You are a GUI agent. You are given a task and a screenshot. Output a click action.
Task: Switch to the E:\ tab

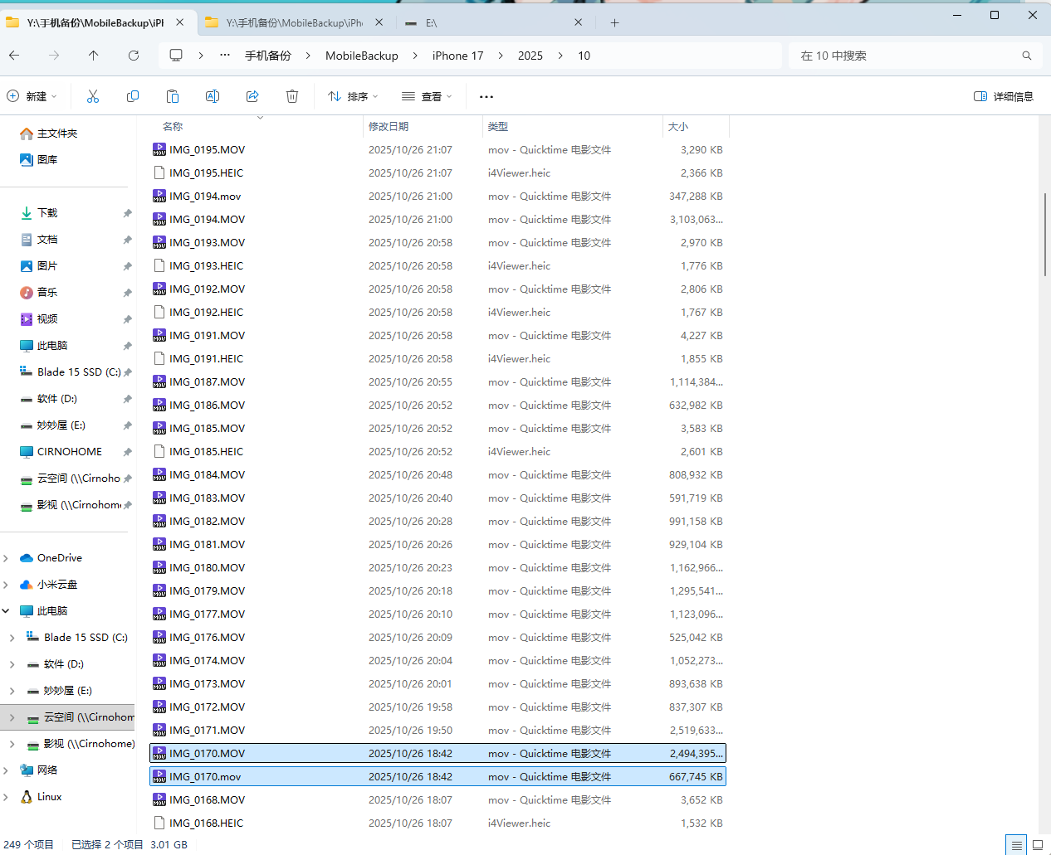(490, 23)
